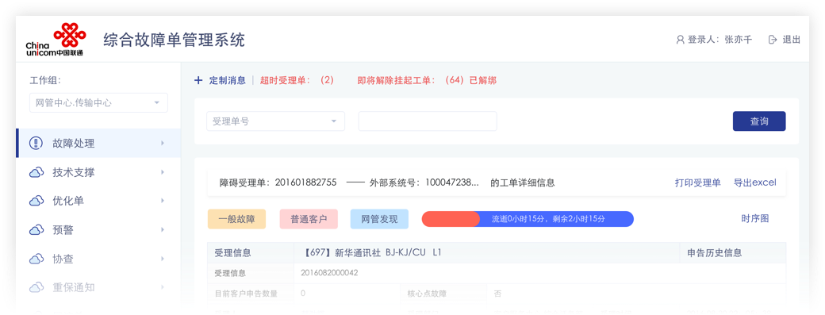Click the cloud icon beside 预警

[36, 230]
